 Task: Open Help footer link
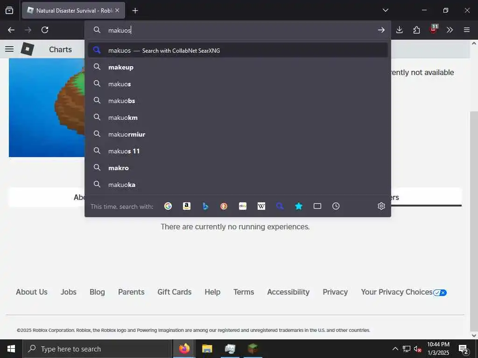point(212,292)
